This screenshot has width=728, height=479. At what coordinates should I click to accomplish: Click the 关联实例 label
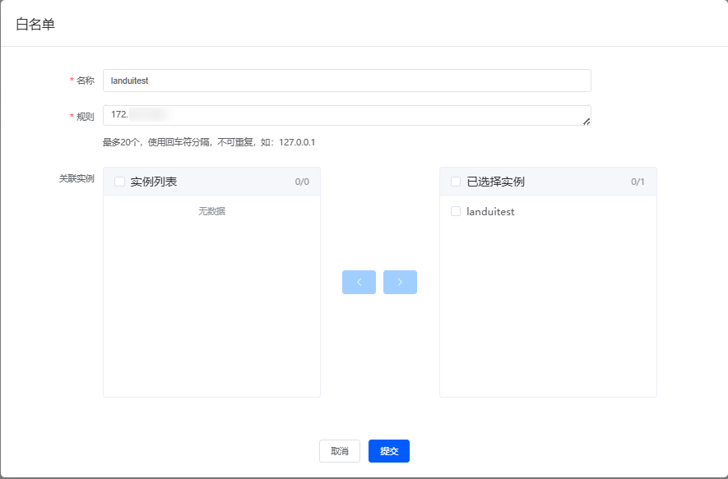click(x=77, y=177)
